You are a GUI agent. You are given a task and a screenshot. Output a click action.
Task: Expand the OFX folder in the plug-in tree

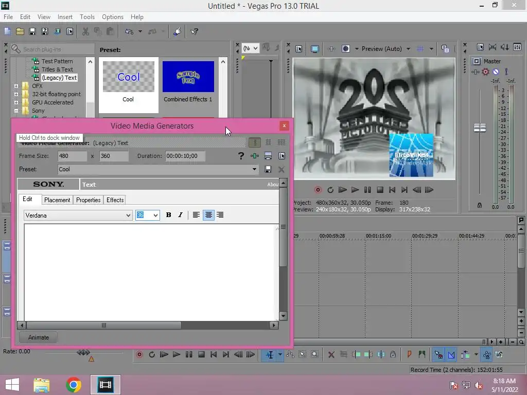(16, 86)
